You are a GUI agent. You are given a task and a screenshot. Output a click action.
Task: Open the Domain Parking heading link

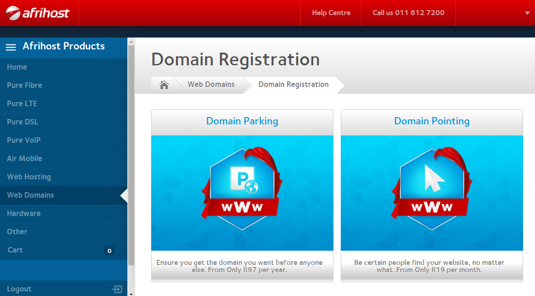(x=242, y=121)
